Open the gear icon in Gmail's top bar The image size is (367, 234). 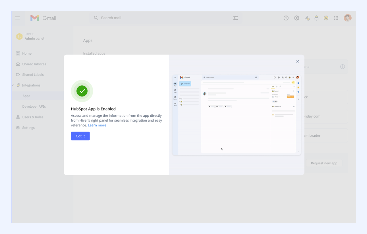296,18
